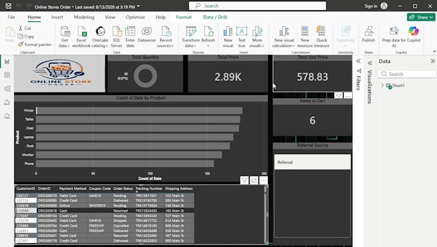Expand the Sheet1 table tree
Image resolution: width=437 pixels, height=247 pixels.
(x=382, y=85)
